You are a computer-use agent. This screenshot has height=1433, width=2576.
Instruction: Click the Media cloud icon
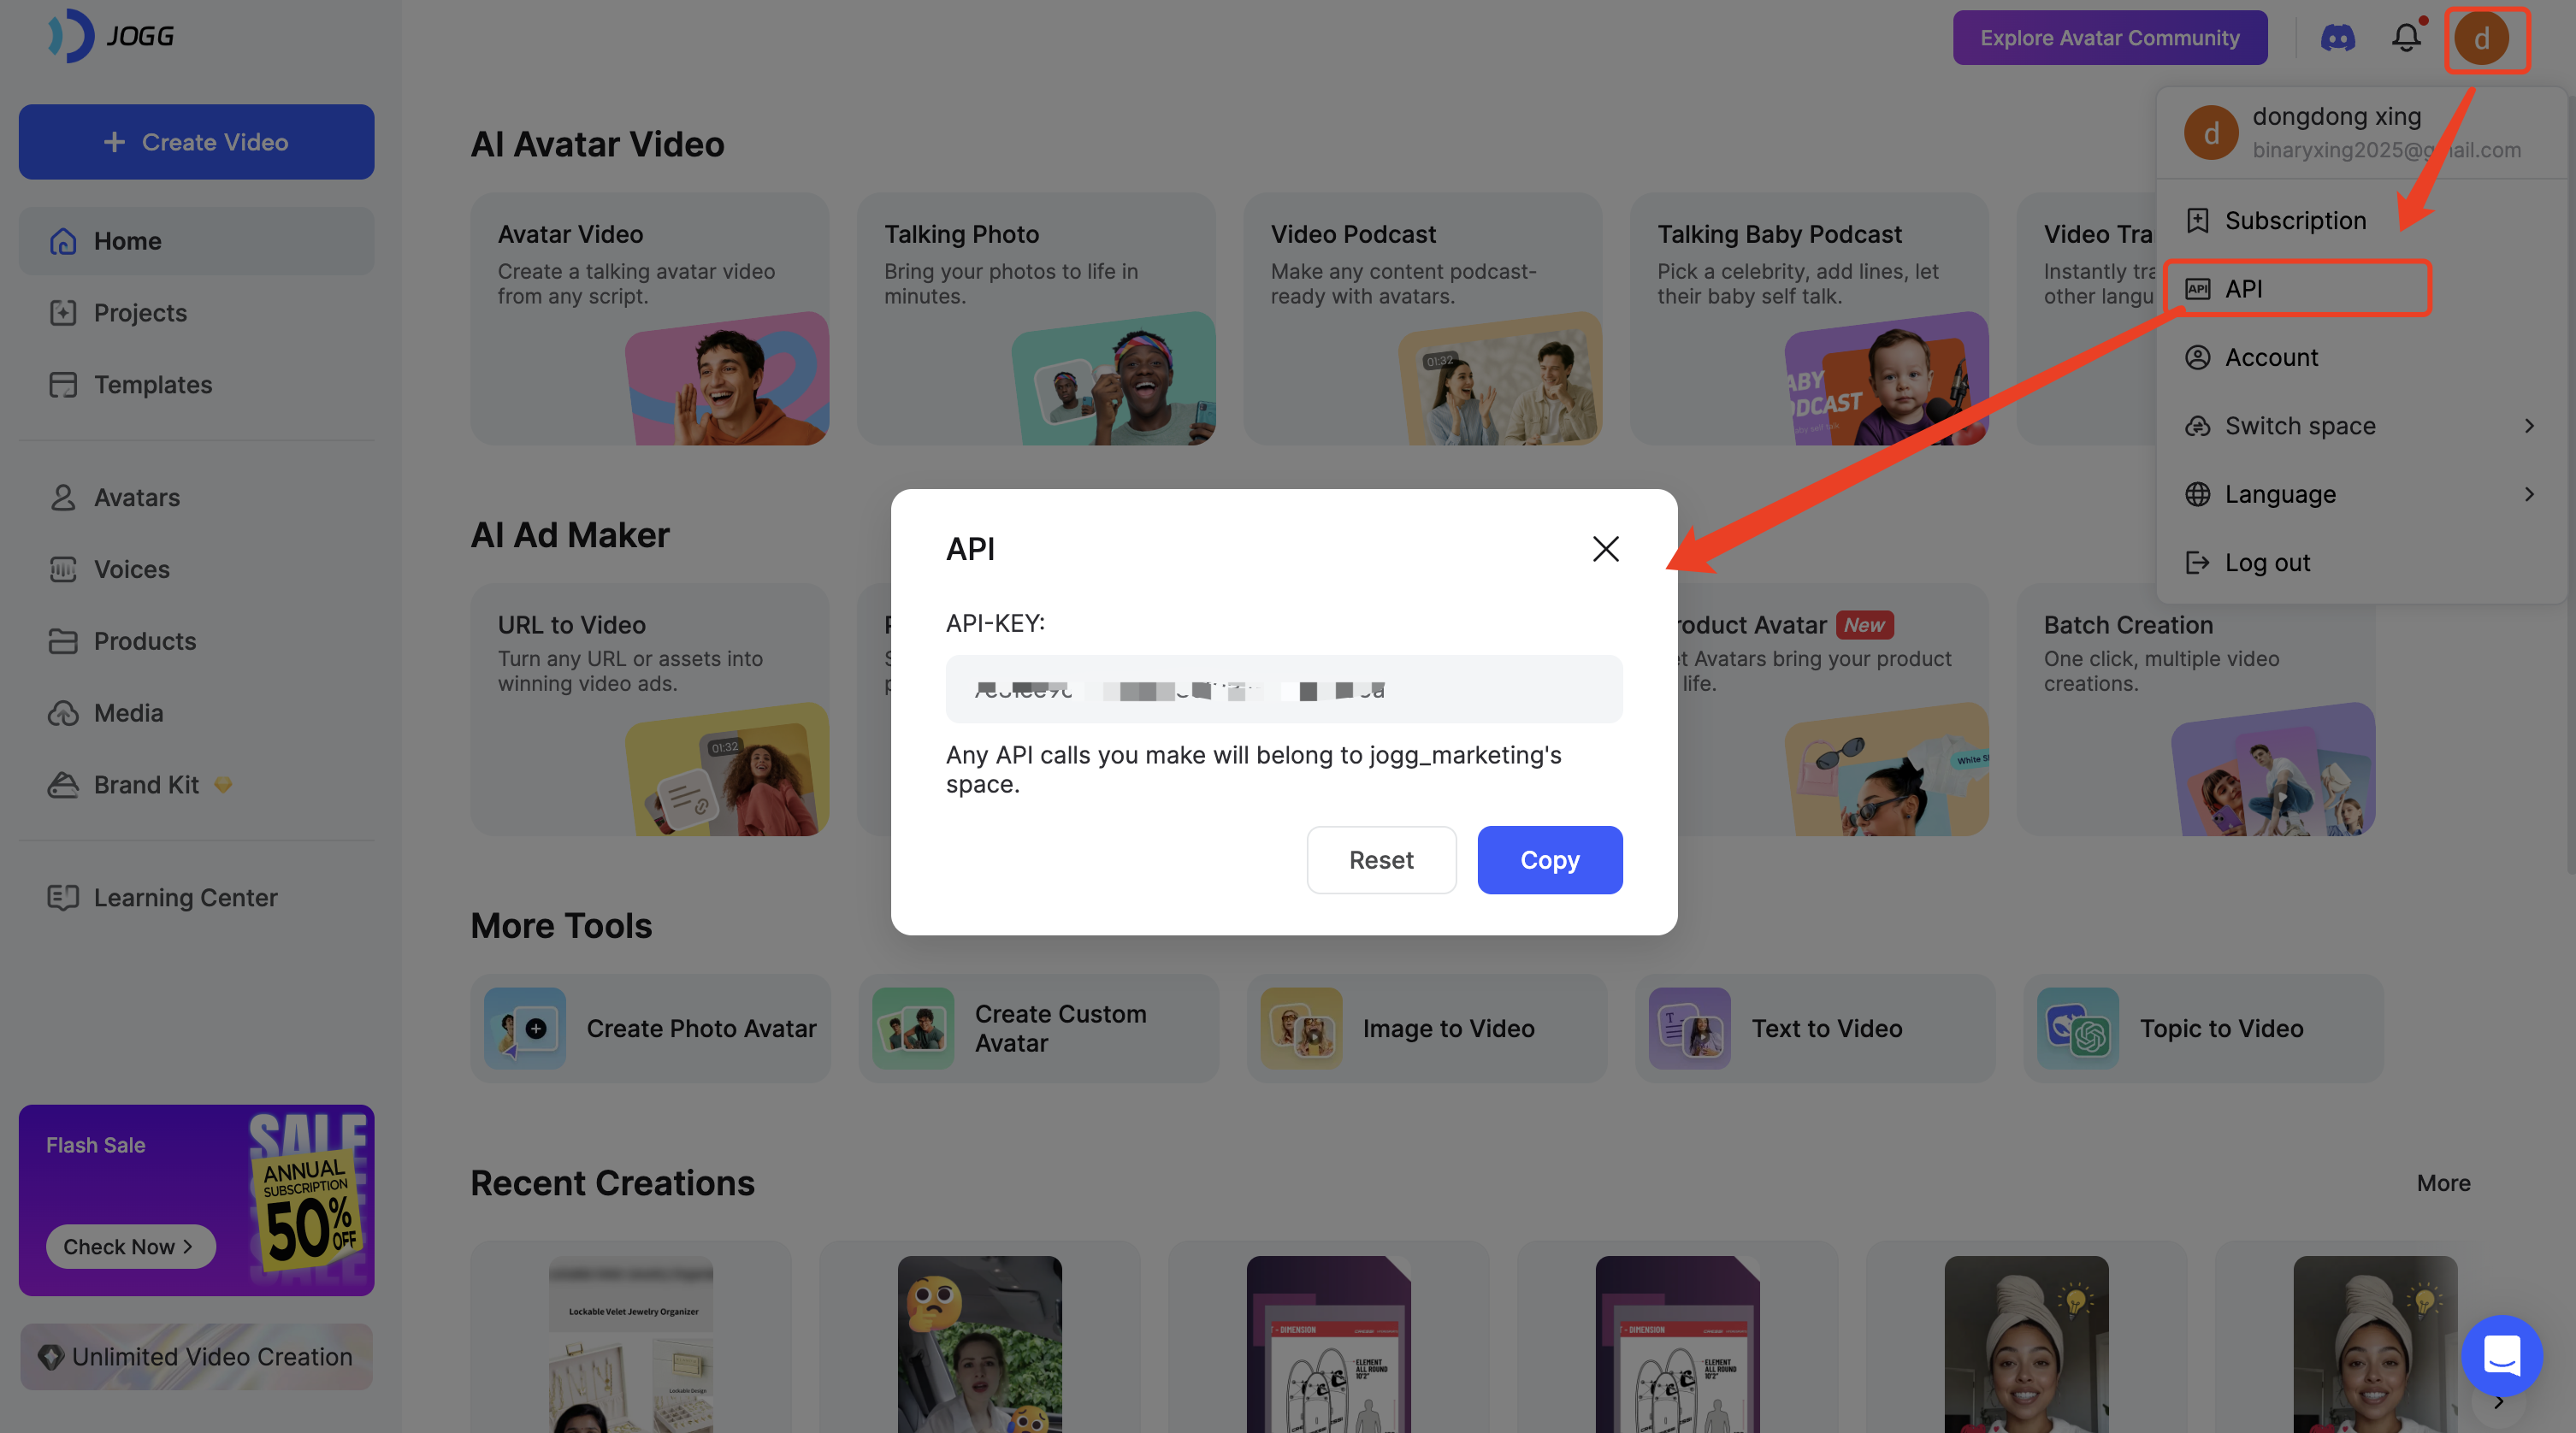63,713
